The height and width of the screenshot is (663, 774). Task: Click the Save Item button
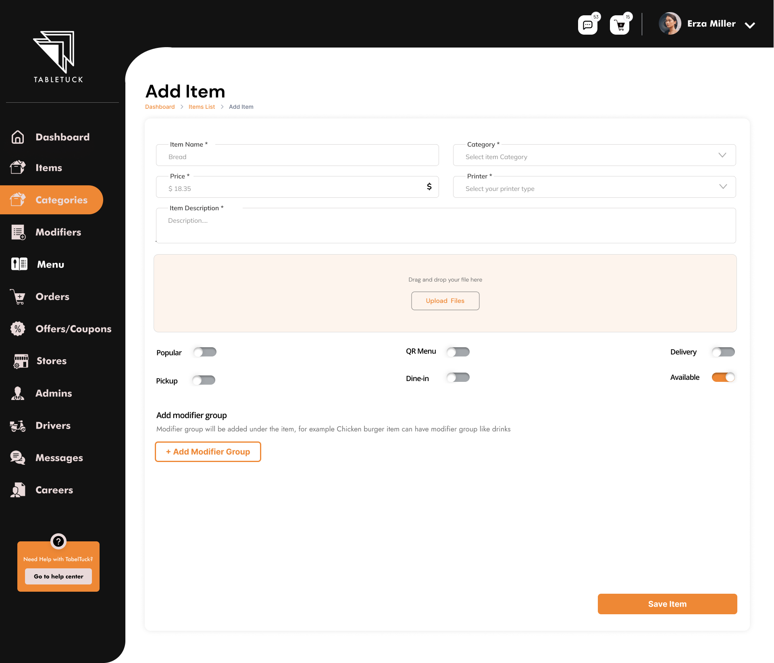[667, 604]
